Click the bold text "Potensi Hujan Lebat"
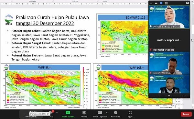The width and height of the screenshot is (194, 119). coord(26,31)
